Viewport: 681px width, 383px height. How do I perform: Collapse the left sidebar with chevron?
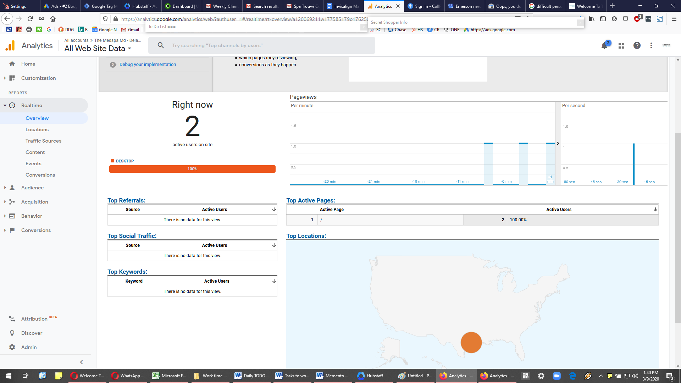click(x=81, y=362)
